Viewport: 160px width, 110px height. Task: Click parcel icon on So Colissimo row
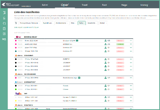click(105, 78)
